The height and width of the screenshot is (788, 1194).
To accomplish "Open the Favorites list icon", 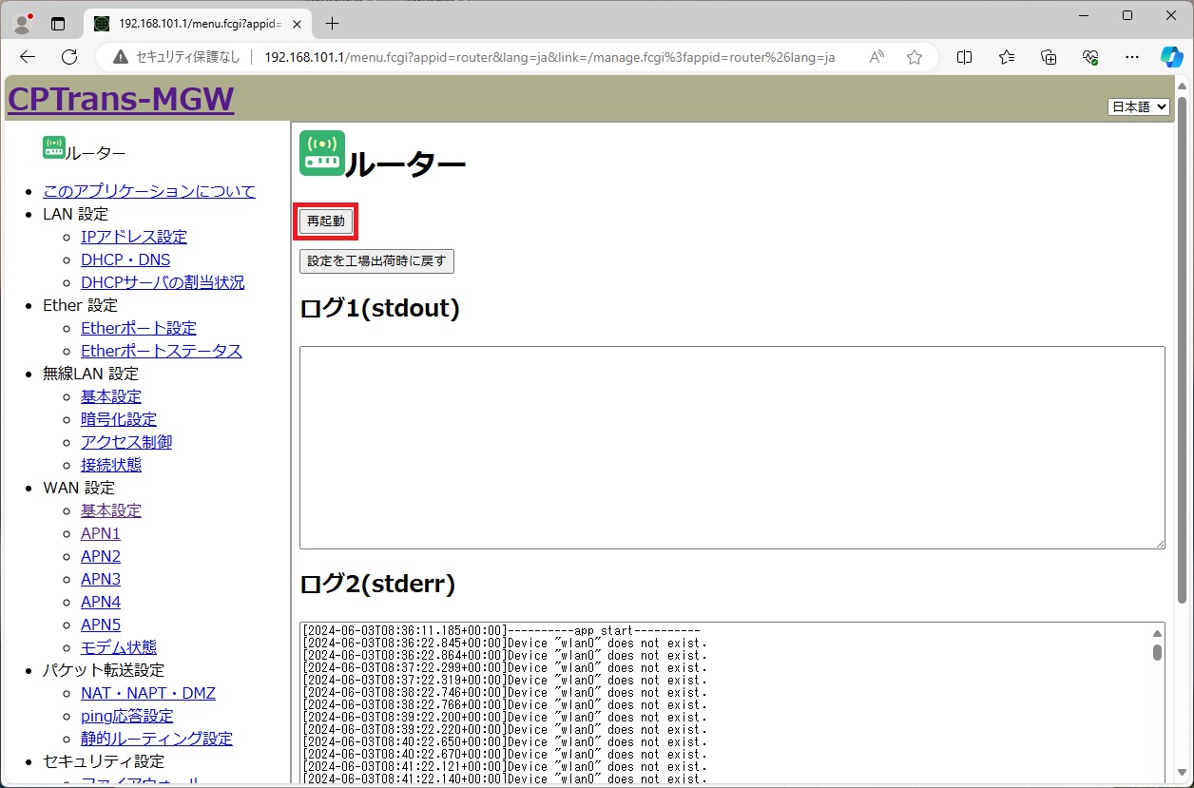I will tap(1007, 57).
